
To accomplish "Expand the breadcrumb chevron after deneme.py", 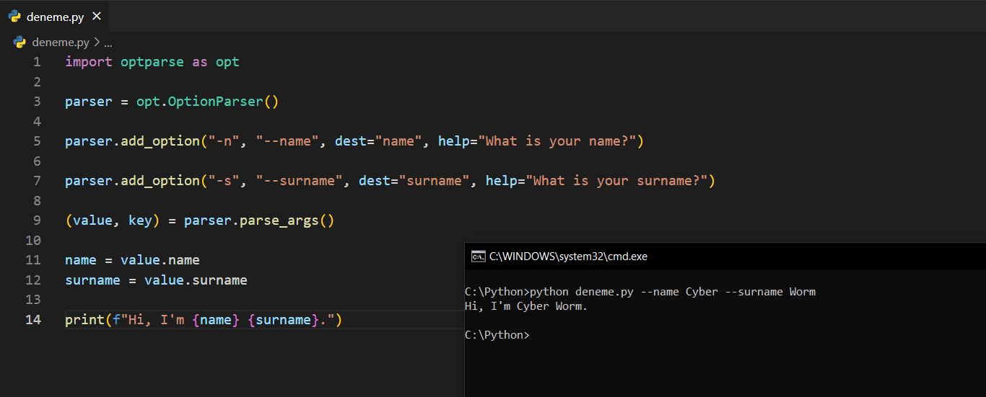I will point(97,43).
